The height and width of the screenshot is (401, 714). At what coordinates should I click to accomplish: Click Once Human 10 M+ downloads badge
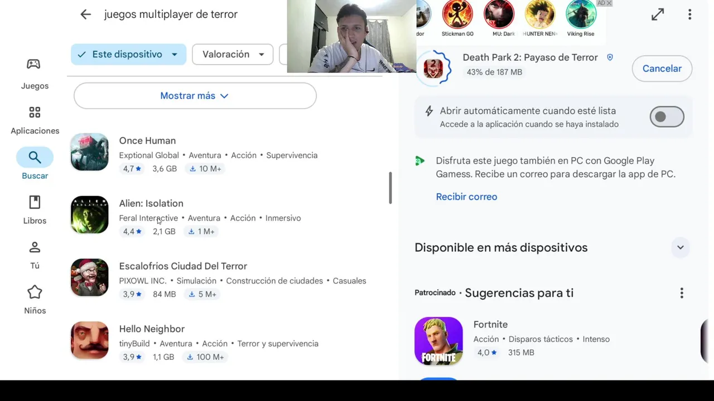pyautogui.click(x=205, y=169)
